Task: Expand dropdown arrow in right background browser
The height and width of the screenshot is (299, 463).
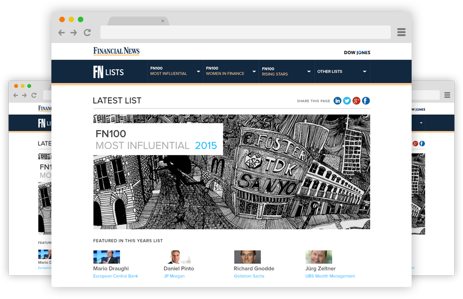Action: (x=421, y=123)
